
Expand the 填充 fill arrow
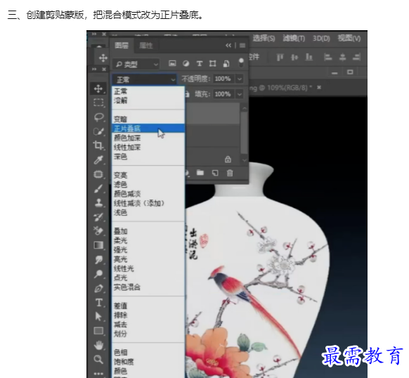click(240, 94)
